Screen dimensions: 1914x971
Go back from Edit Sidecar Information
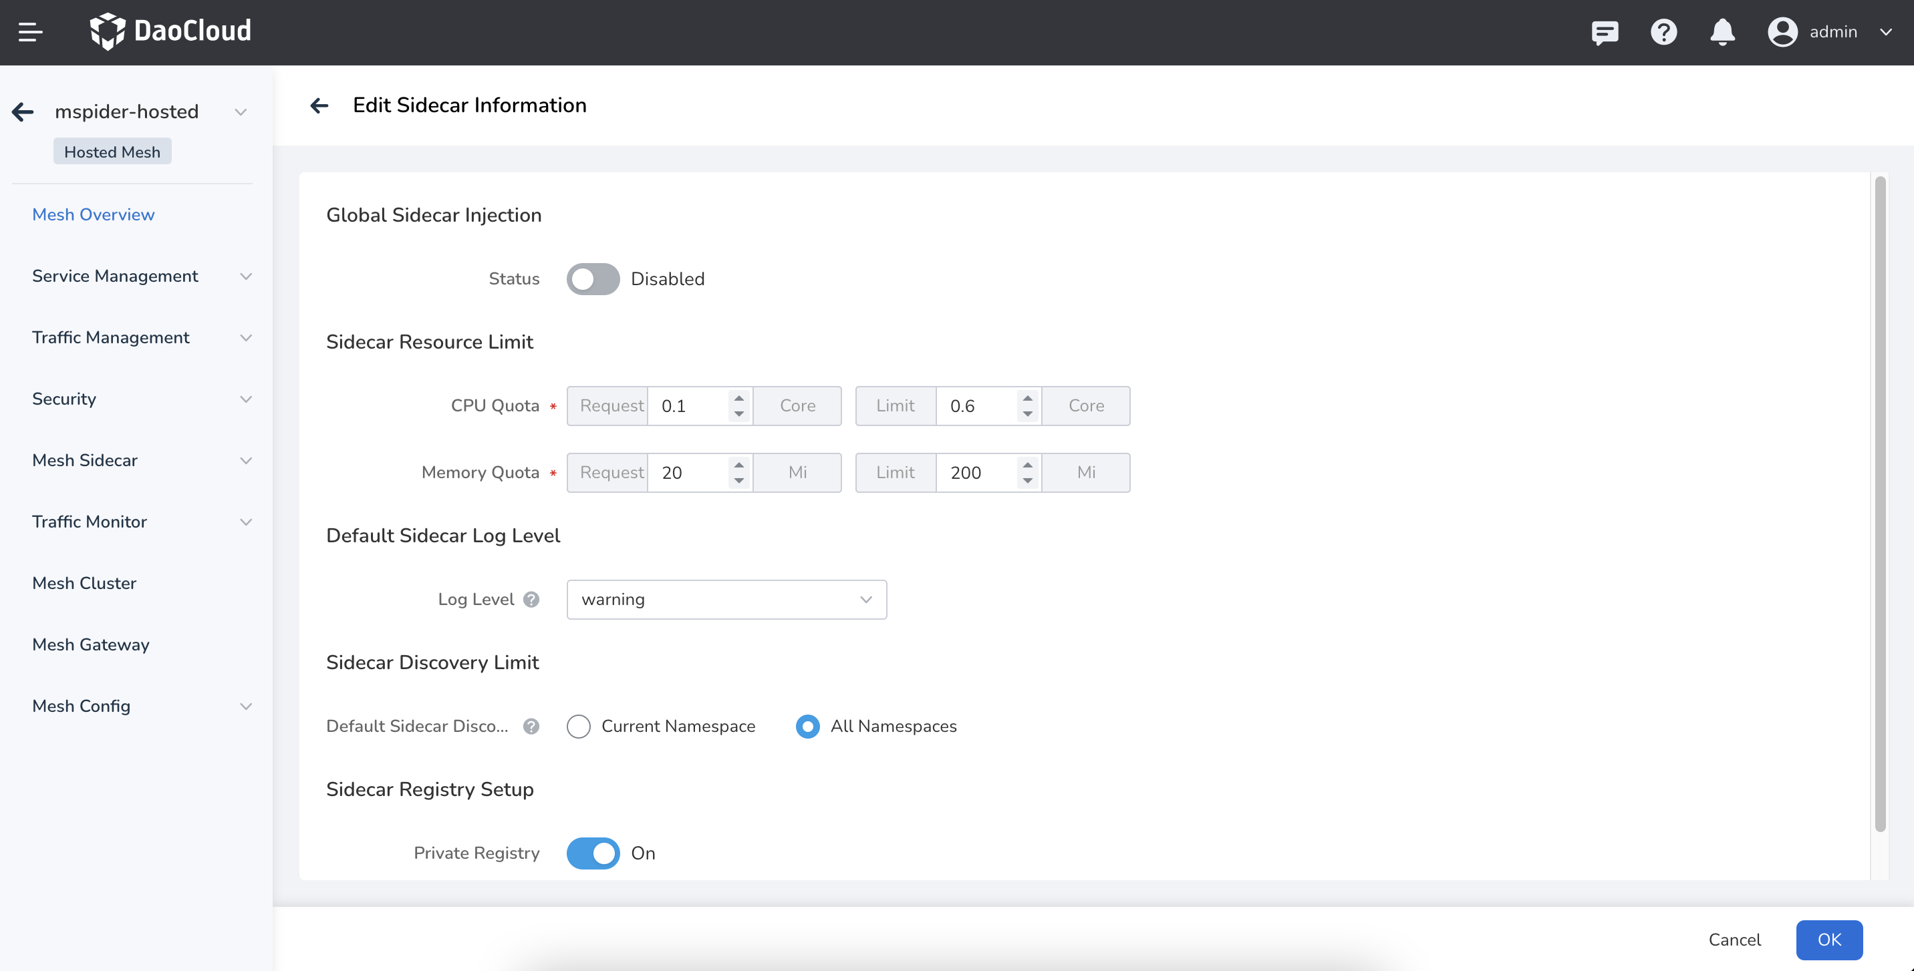(319, 106)
